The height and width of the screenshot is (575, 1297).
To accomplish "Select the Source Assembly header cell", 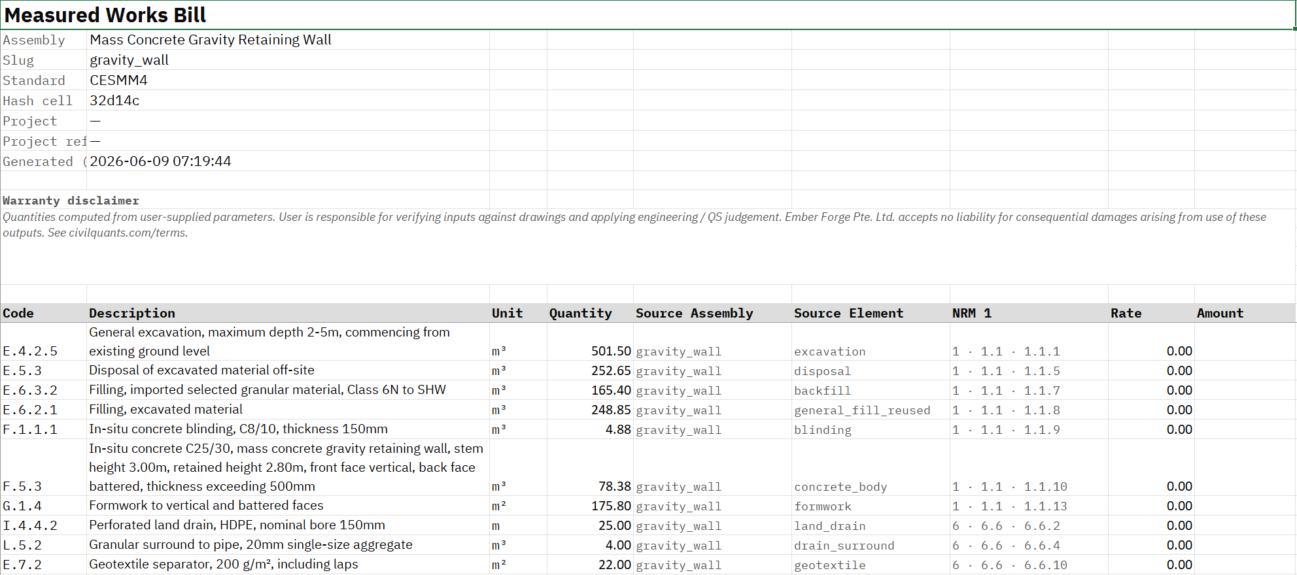I will 712,313.
